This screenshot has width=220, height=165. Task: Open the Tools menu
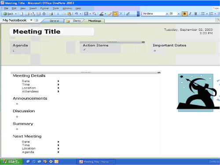click(x=56, y=8)
